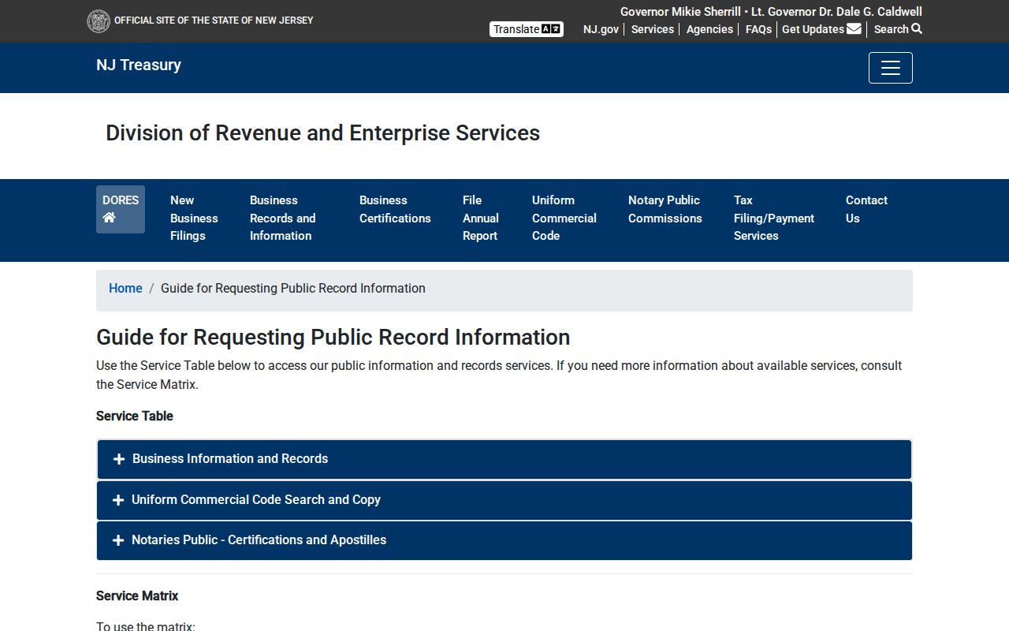This screenshot has height=631, width=1009.
Task: Expand Notaries Public - Certifications and Apostilles
Action: click(504, 540)
